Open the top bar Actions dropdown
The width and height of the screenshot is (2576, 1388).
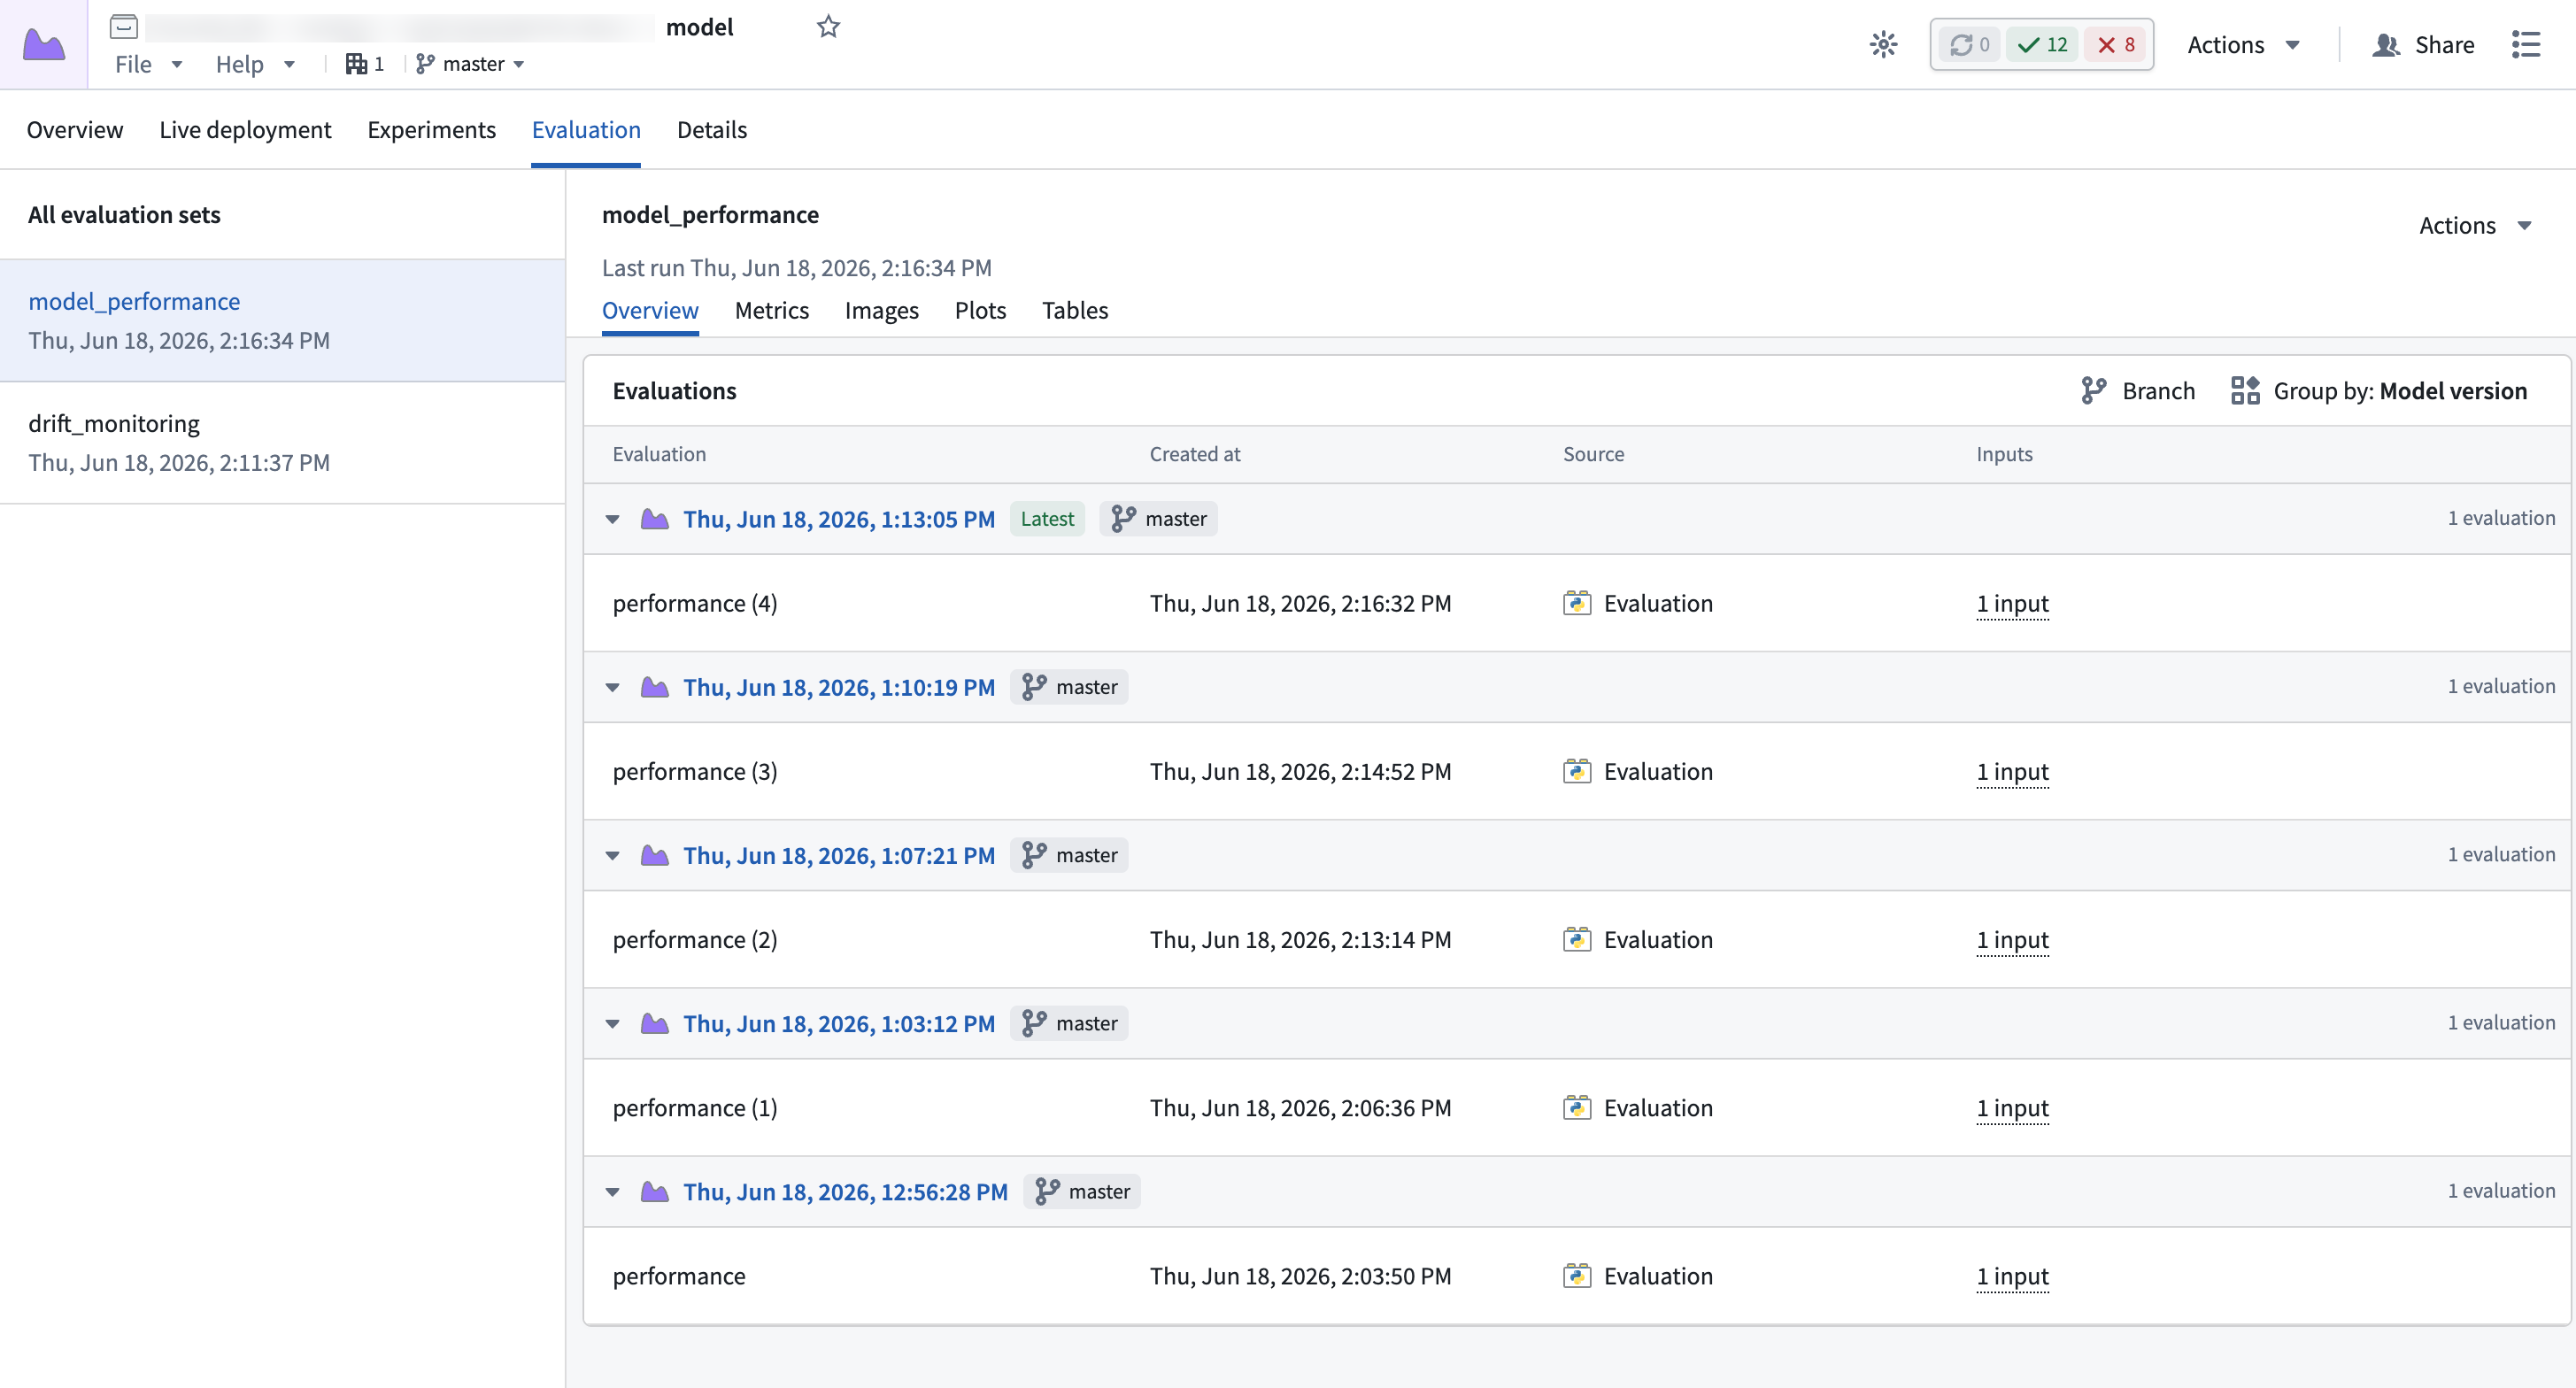click(x=2243, y=44)
